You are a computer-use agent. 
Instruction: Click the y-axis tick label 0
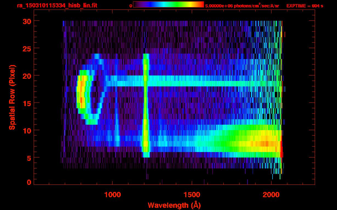pos(29,182)
